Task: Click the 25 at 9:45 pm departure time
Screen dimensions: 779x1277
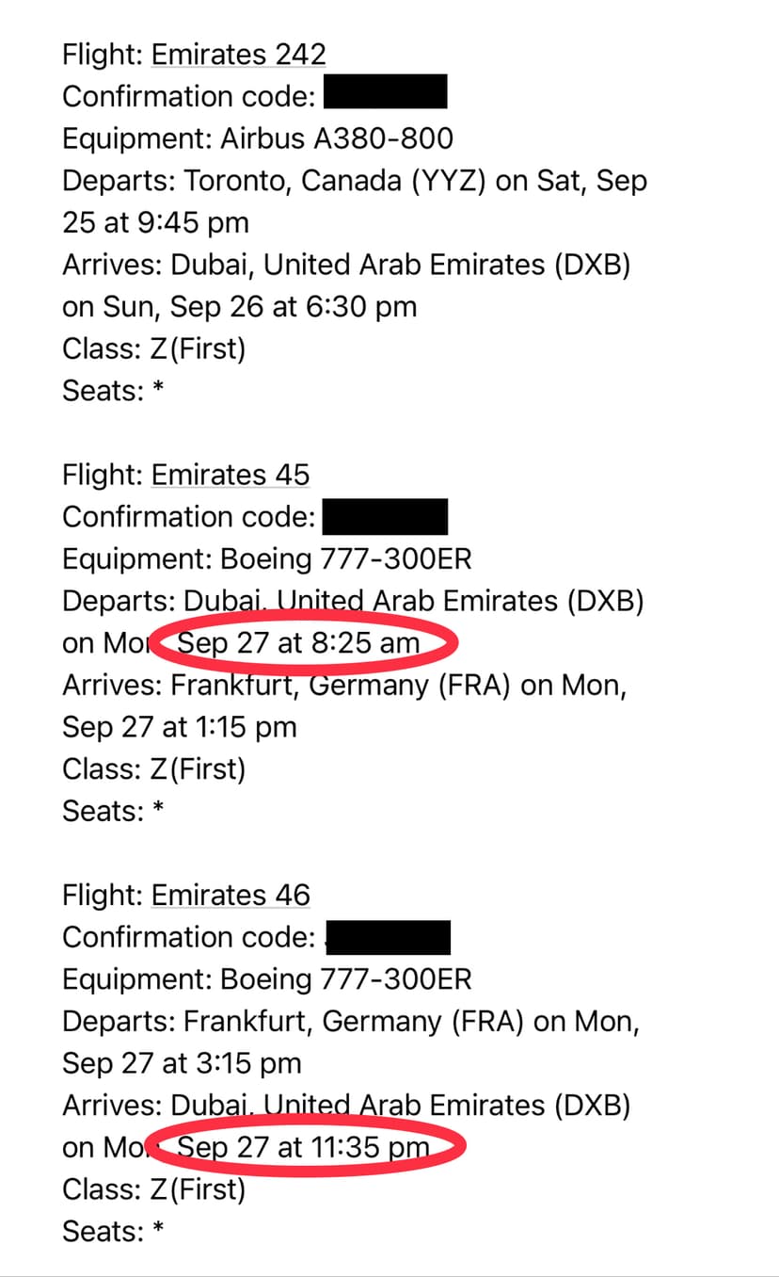Action: tap(155, 223)
